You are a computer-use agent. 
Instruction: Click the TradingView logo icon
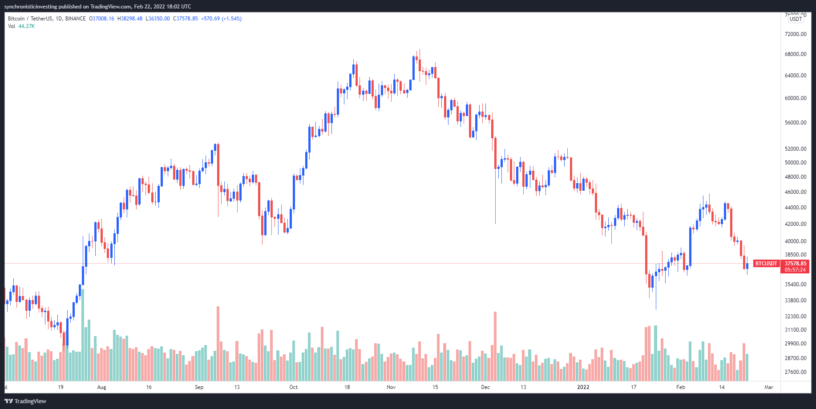tap(8, 401)
